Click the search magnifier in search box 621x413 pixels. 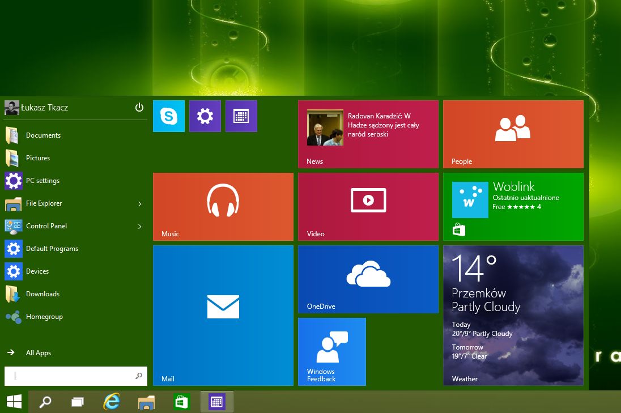[x=139, y=376]
